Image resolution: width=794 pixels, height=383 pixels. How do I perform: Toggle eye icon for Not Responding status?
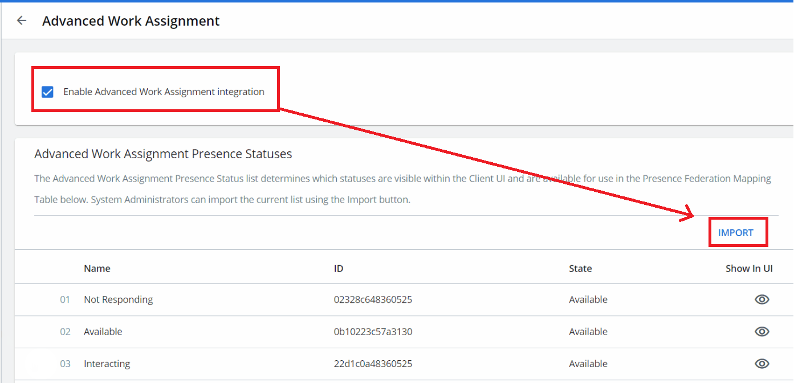[x=762, y=300]
